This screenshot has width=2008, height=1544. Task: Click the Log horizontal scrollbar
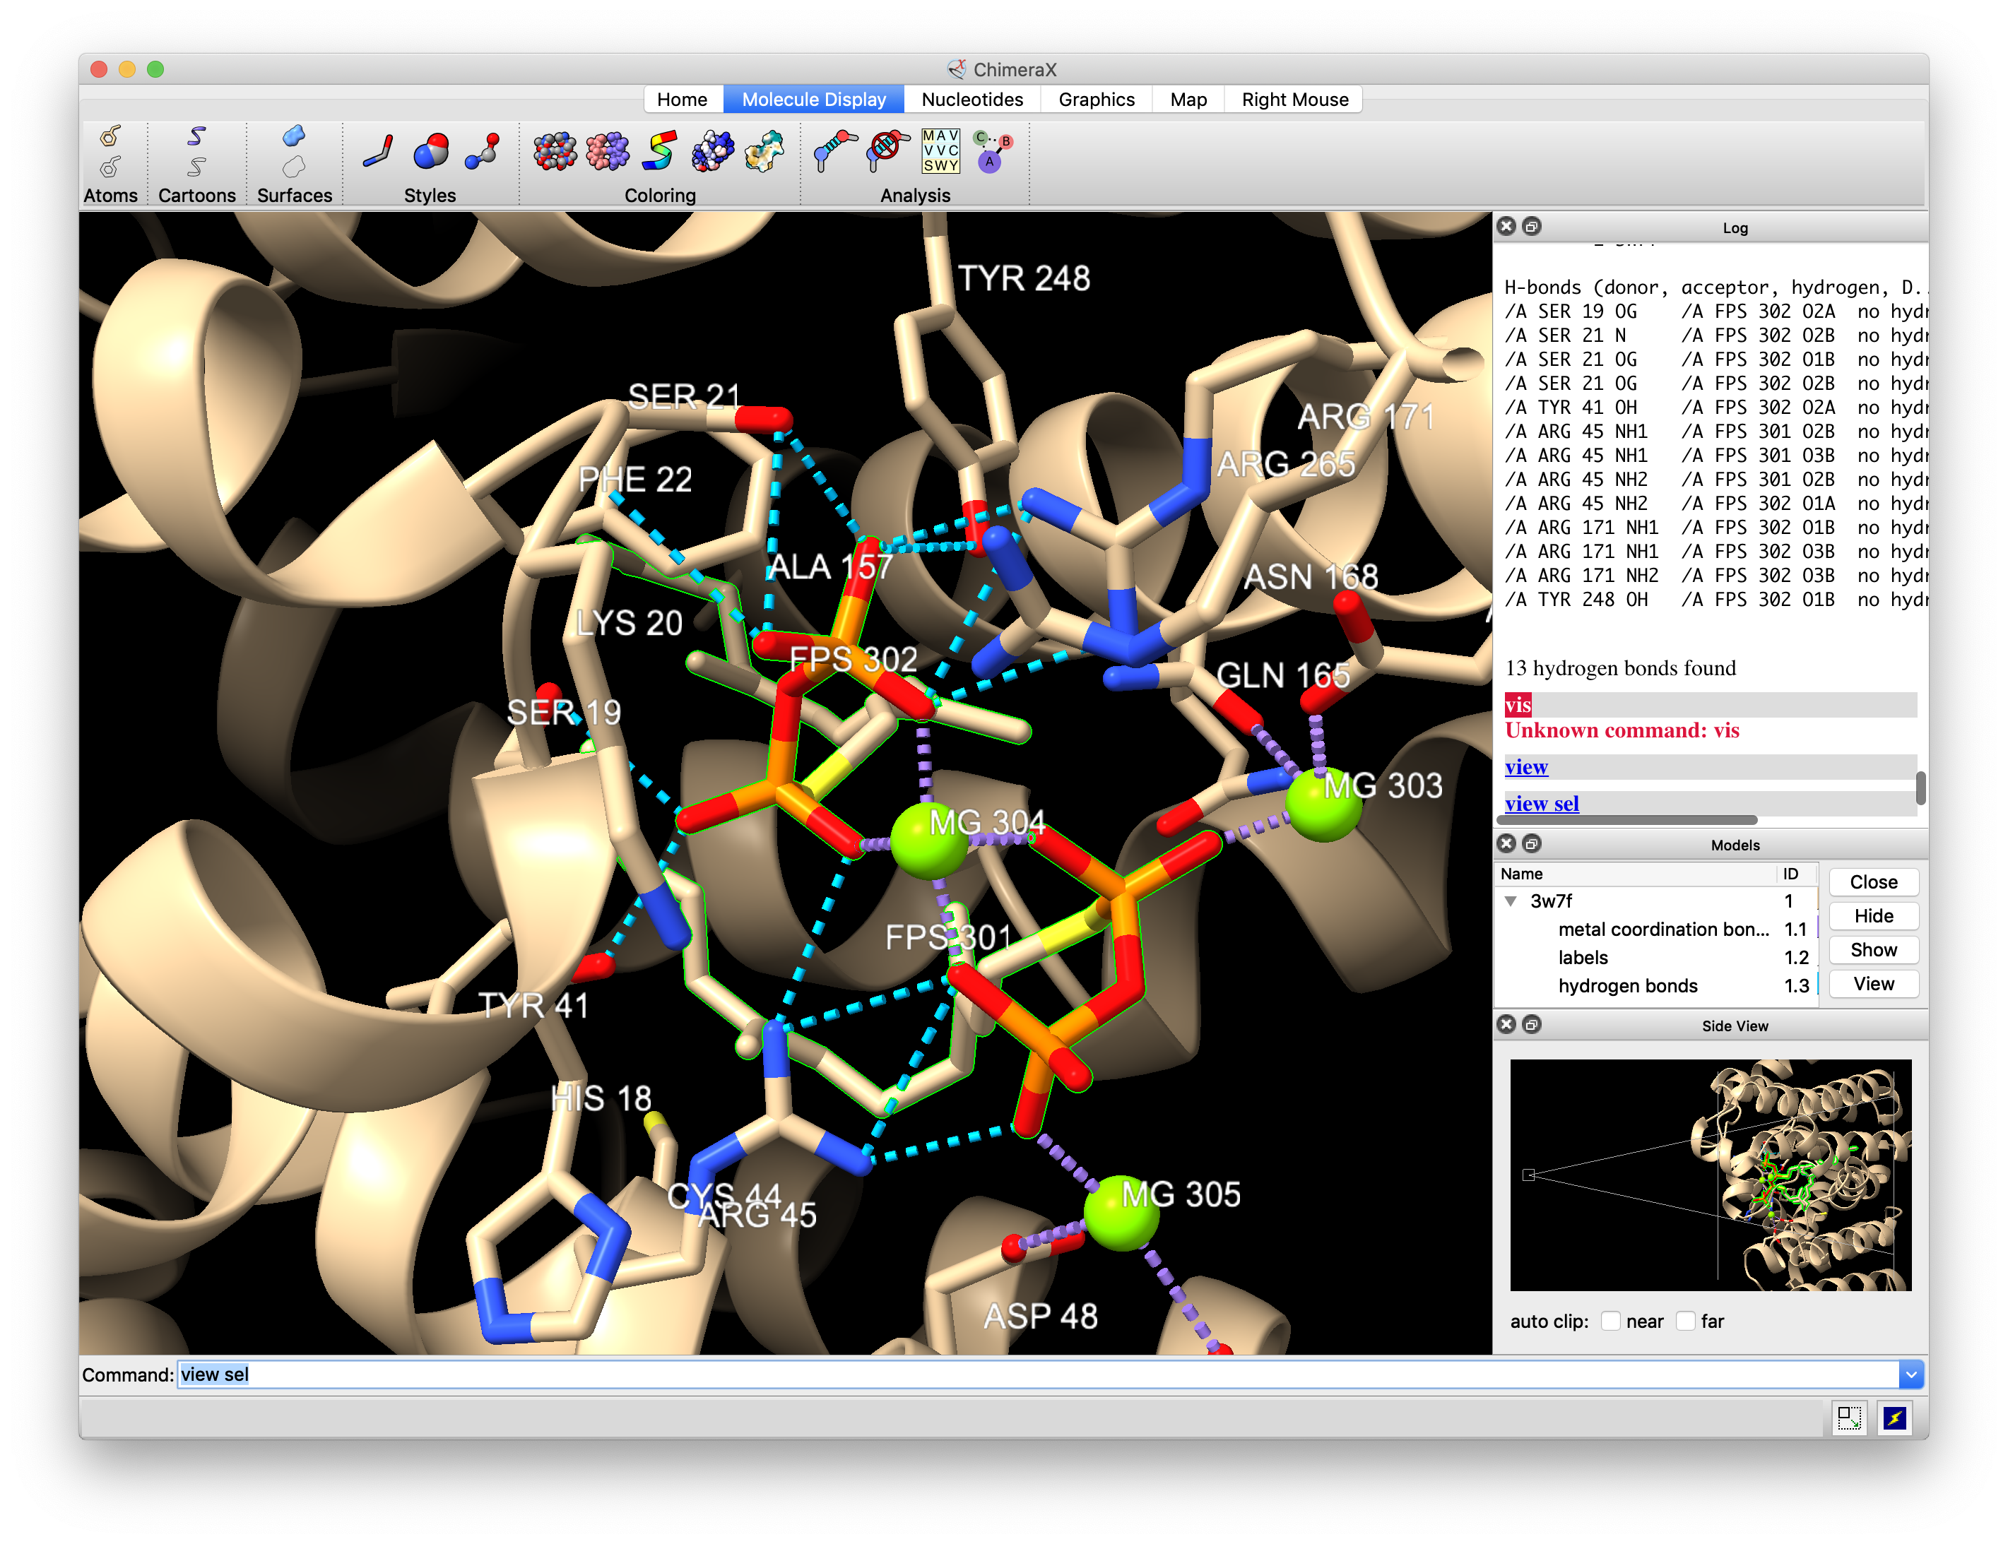click(x=1627, y=820)
